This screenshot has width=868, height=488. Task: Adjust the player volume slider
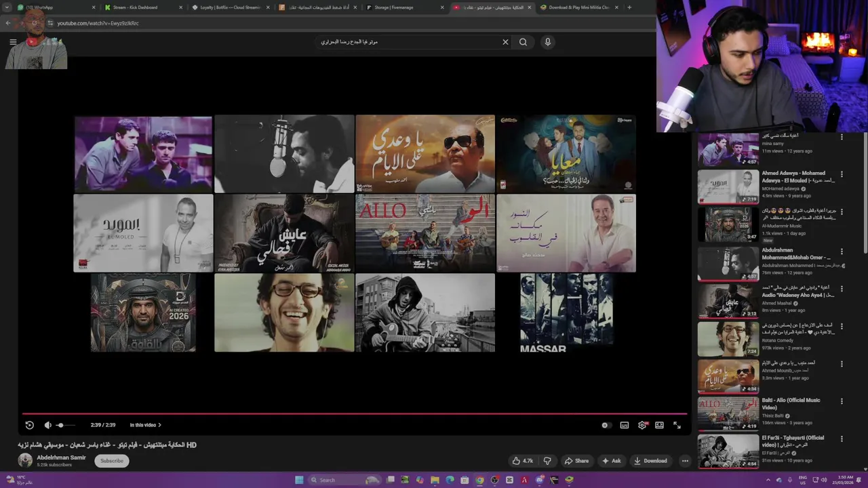click(65, 425)
